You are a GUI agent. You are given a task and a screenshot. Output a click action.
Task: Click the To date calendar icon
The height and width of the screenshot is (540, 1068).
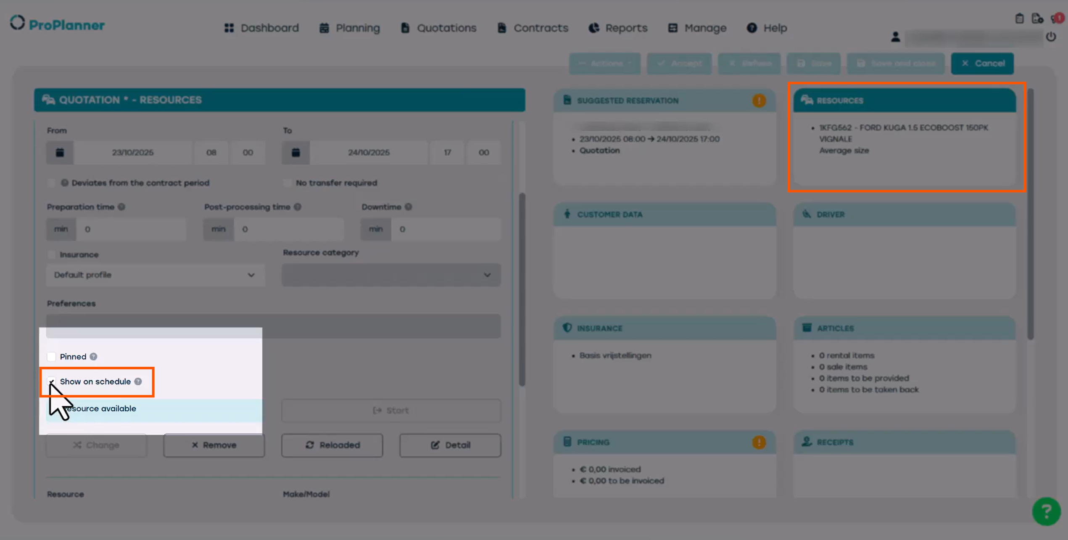(x=295, y=152)
